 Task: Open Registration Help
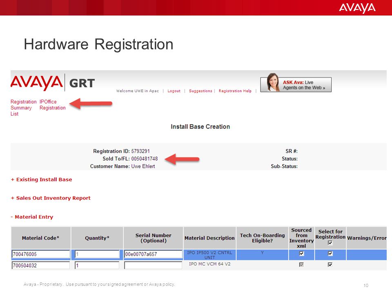tap(235, 91)
